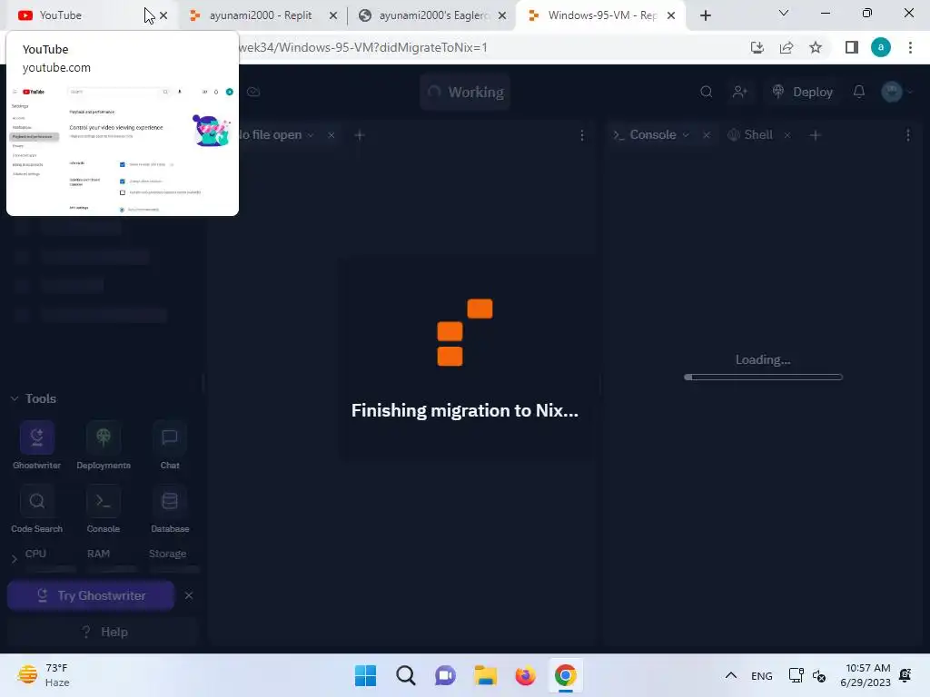Add a new tab in the editor pane
The width and height of the screenshot is (930, 697).
tap(360, 135)
